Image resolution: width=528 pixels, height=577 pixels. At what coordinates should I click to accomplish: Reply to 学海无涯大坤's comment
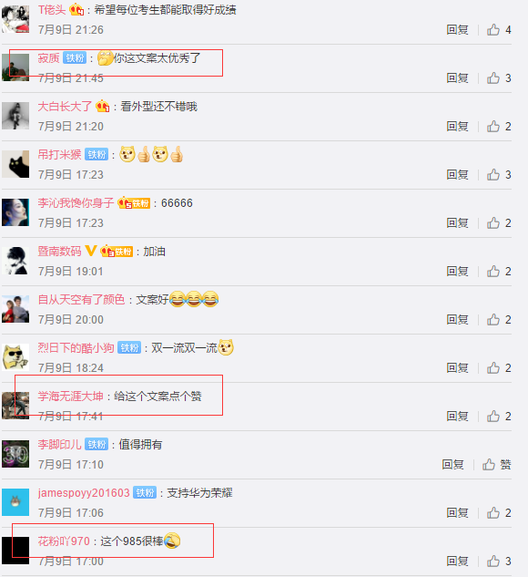457,417
